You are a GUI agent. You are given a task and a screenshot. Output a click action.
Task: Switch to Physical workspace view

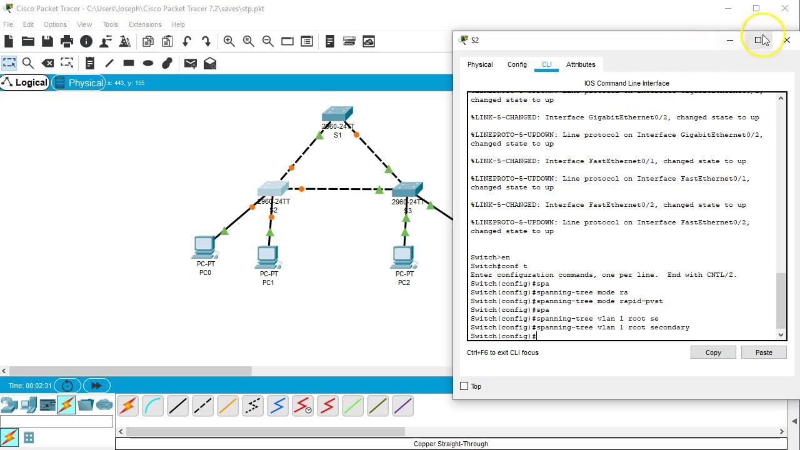(x=79, y=82)
